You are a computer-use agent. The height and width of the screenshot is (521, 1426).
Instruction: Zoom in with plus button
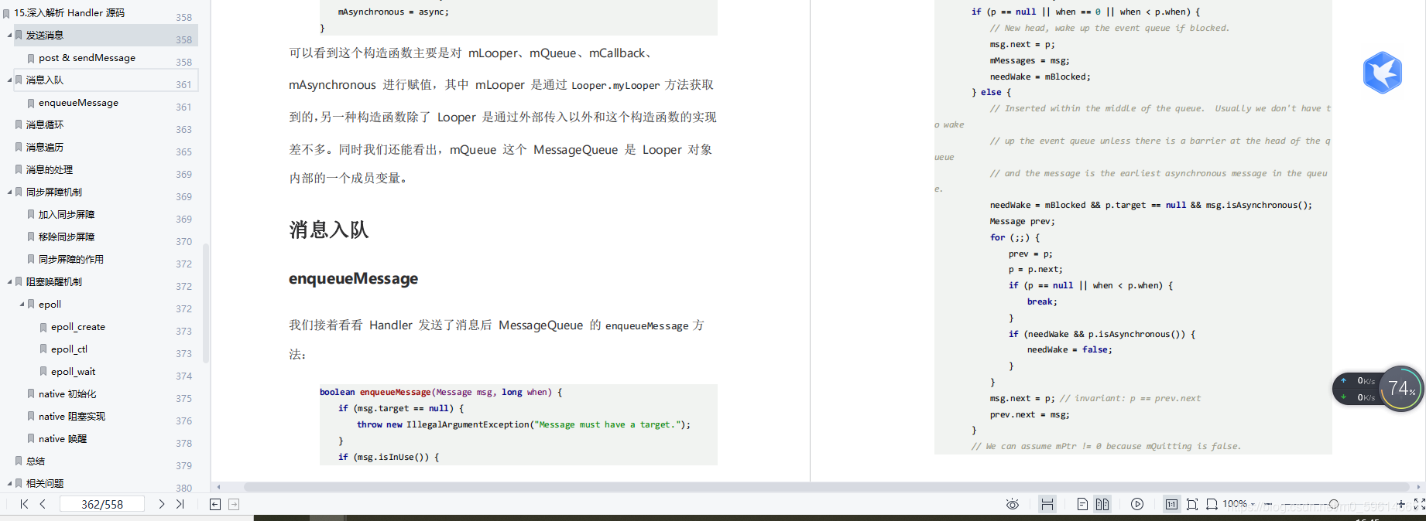pyautogui.click(x=1400, y=504)
